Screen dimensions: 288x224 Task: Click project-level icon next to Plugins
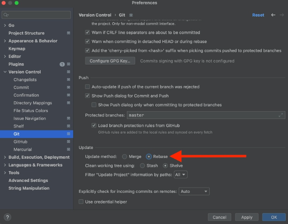pos(68,64)
